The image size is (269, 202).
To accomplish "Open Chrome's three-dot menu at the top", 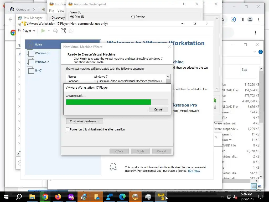I will point(258,19).
